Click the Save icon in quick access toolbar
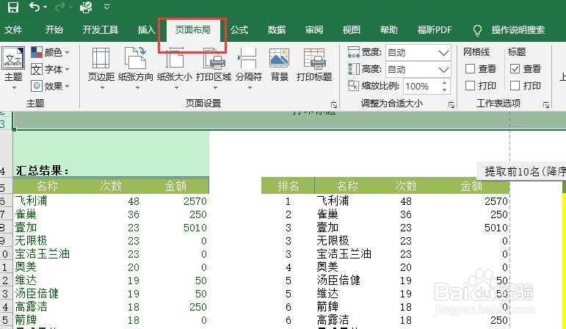The width and height of the screenshot is (566, 329). pyautogui.click(x=13, y=7)
